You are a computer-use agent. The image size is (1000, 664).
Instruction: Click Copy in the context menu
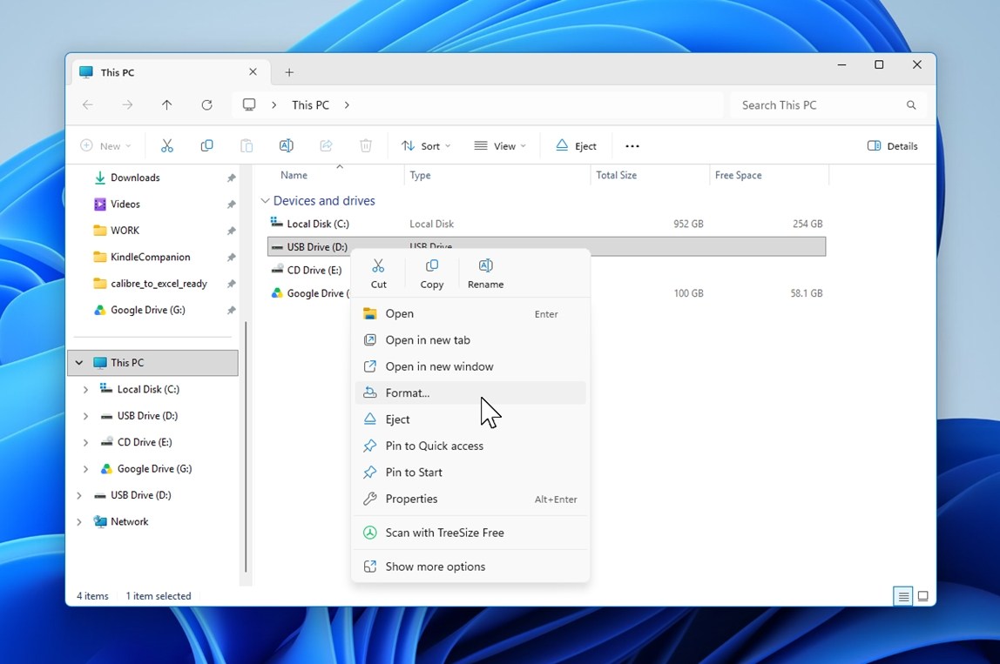pyautogui.click(x=432, y=274)
